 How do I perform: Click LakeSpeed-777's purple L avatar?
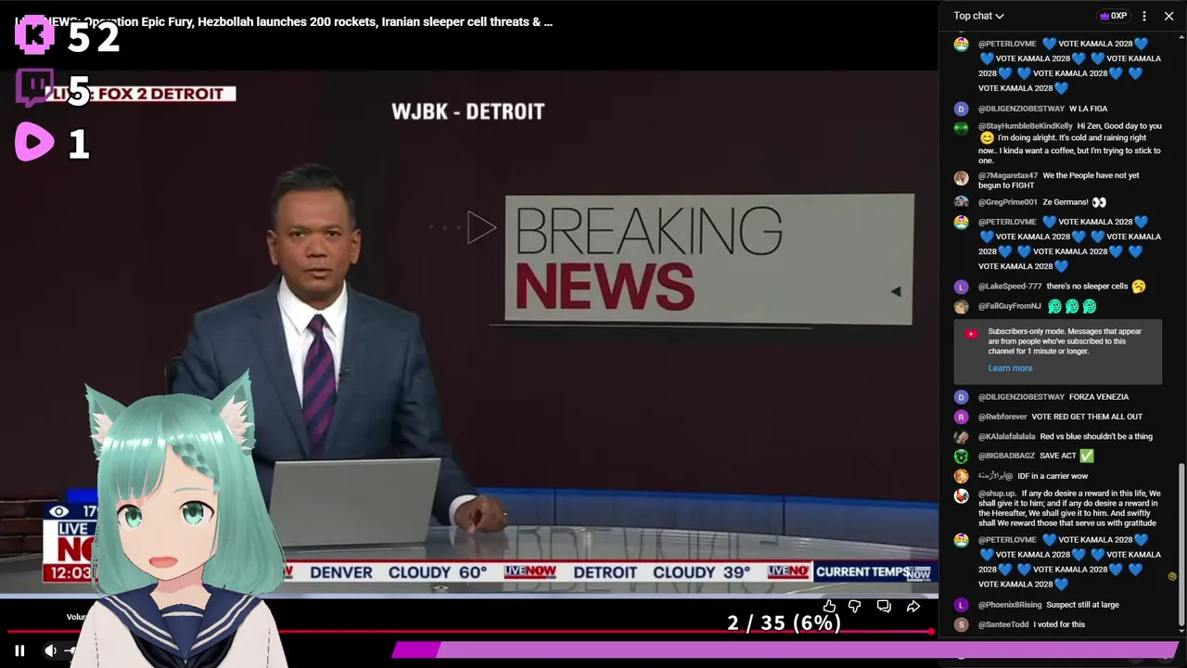coord(961,288)
